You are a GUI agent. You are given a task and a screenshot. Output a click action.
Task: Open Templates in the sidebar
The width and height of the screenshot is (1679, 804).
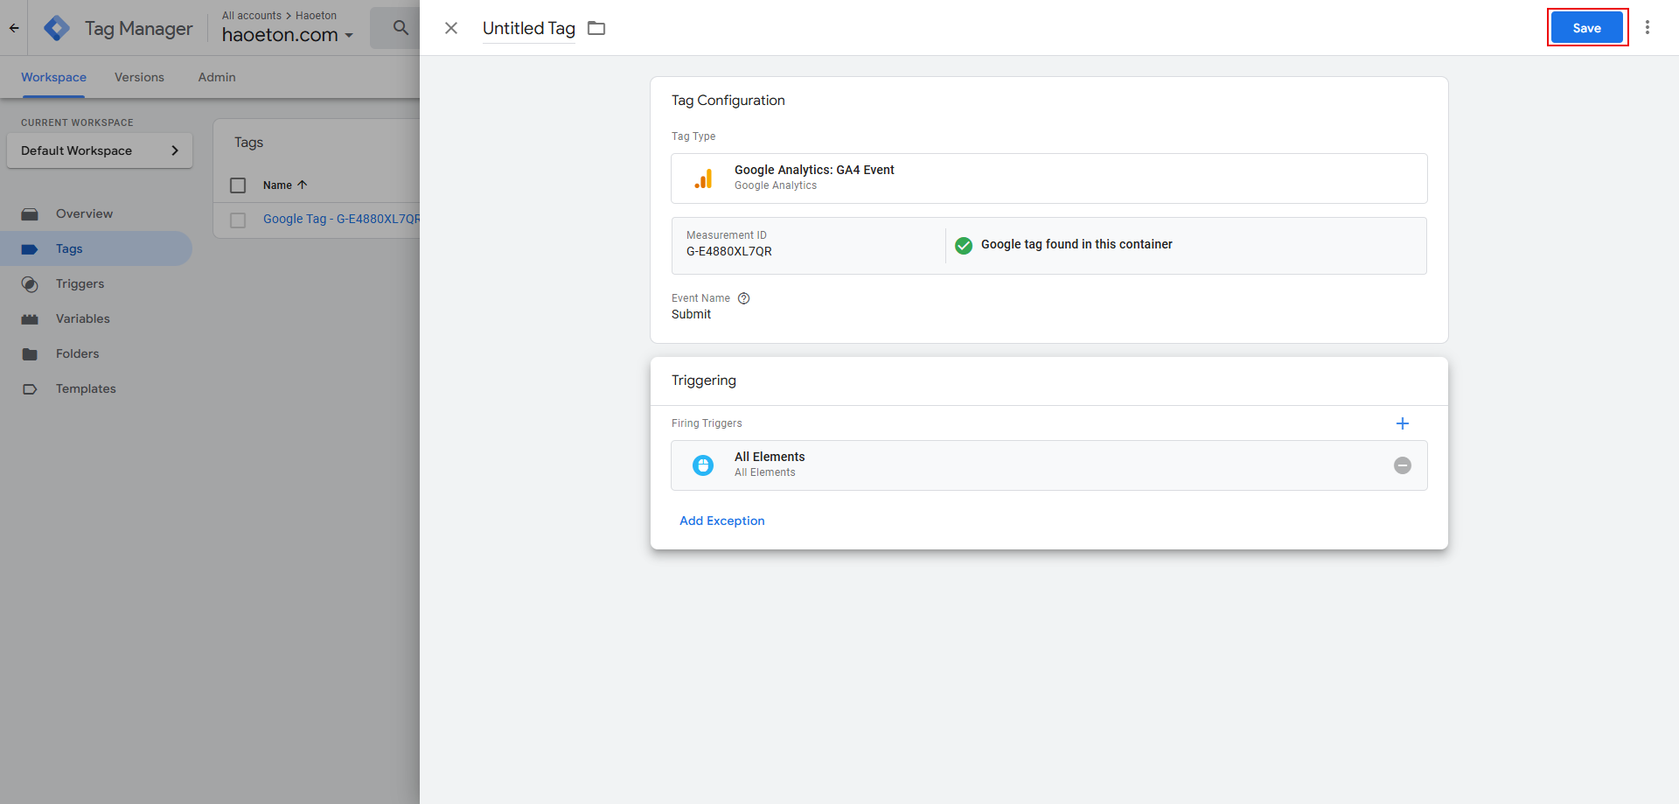[x=96, y=388]
